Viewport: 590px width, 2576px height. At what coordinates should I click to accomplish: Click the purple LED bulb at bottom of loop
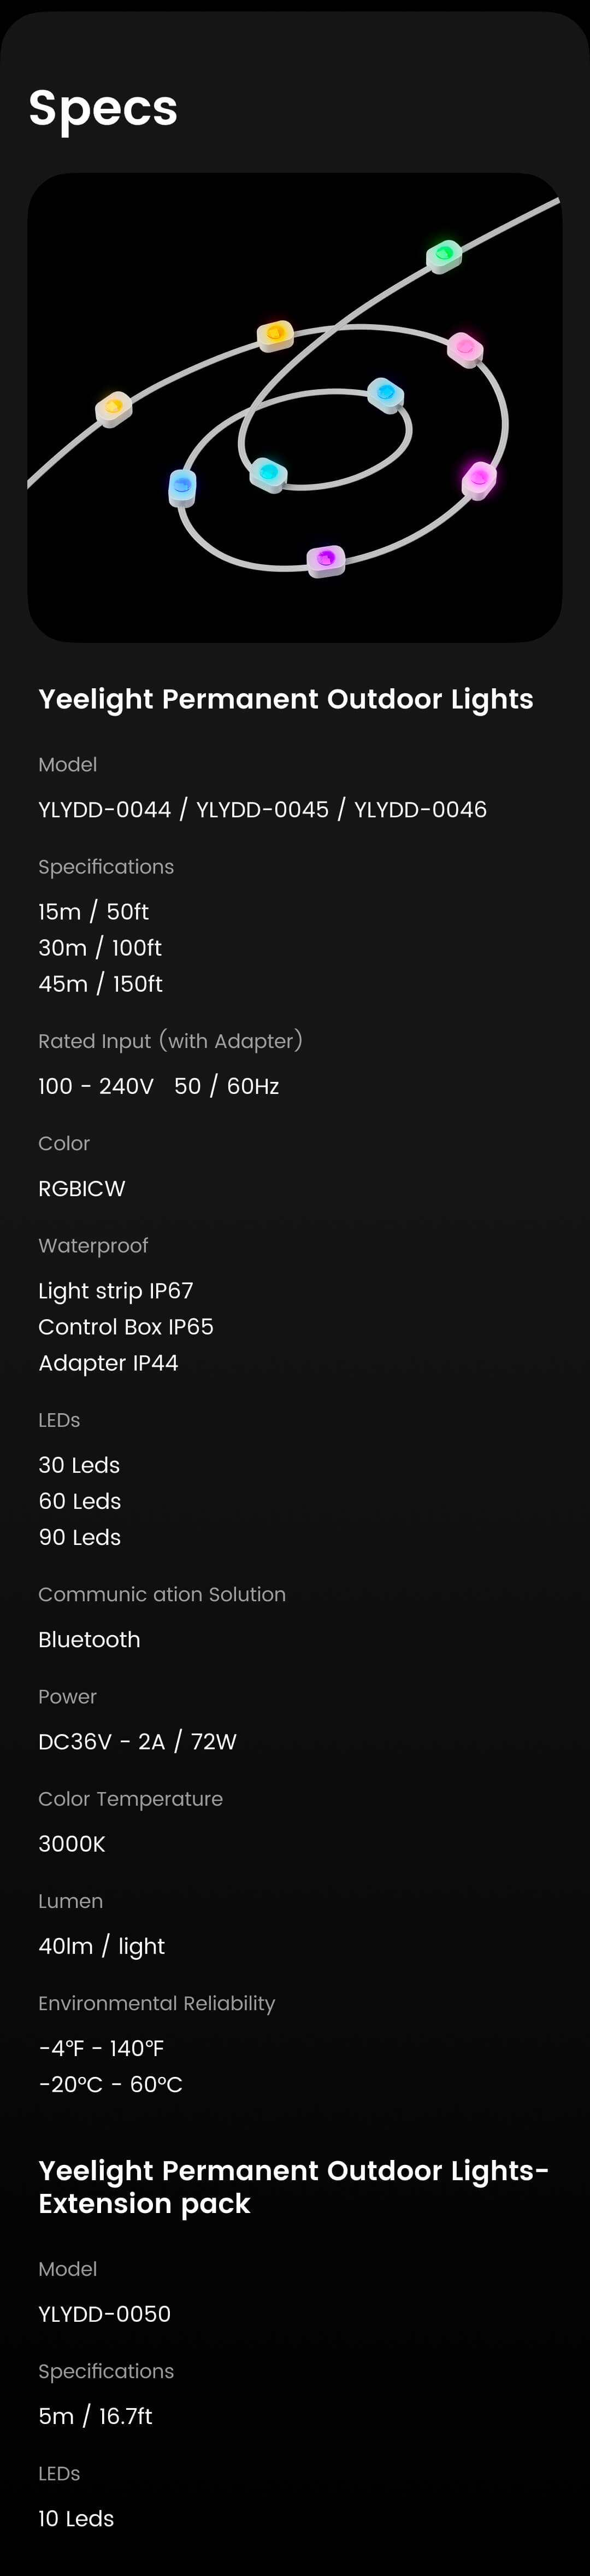coord(325,560)
